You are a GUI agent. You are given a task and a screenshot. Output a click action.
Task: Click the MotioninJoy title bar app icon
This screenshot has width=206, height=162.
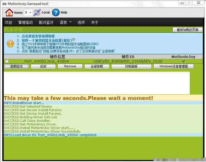point(4,4)
